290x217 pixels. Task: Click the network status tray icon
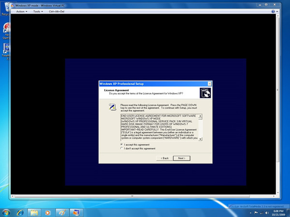point(261,213)
